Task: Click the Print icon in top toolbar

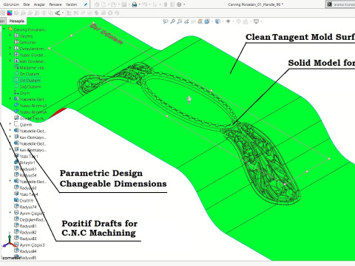Action: 135,4
